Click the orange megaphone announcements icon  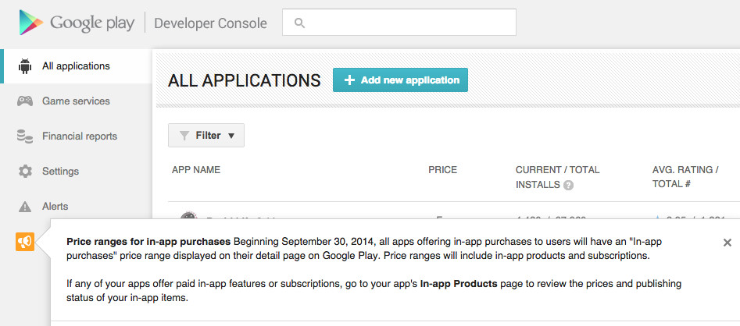tap(24, 243)
